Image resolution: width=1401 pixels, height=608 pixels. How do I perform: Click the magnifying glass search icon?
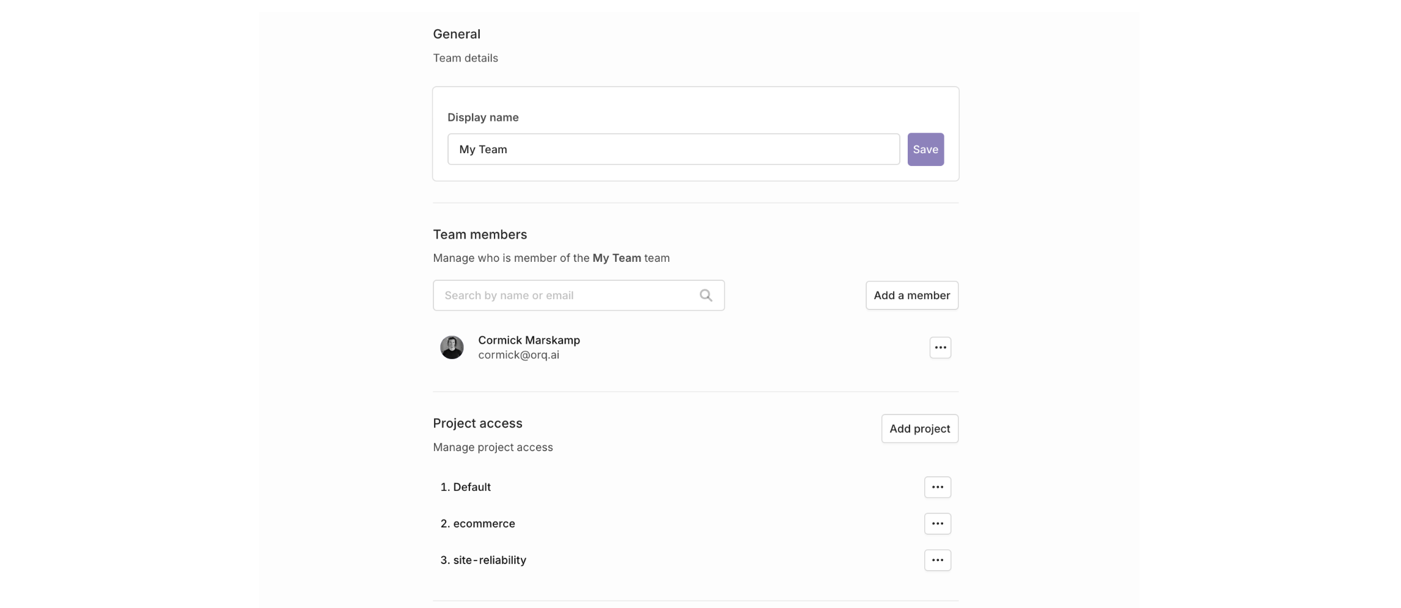coord(705,295)
